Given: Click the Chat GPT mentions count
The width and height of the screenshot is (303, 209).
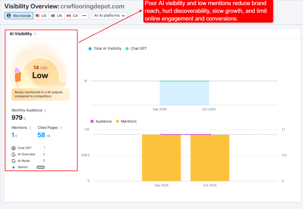Looking at the screenshot, I should click(44, 148).
